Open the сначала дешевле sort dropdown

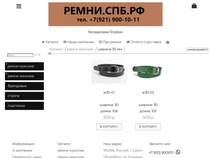(x=197, y=50)
